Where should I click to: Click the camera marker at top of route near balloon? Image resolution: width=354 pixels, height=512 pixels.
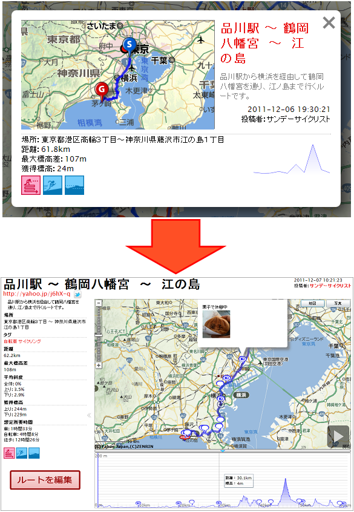[x=242, y=358]
